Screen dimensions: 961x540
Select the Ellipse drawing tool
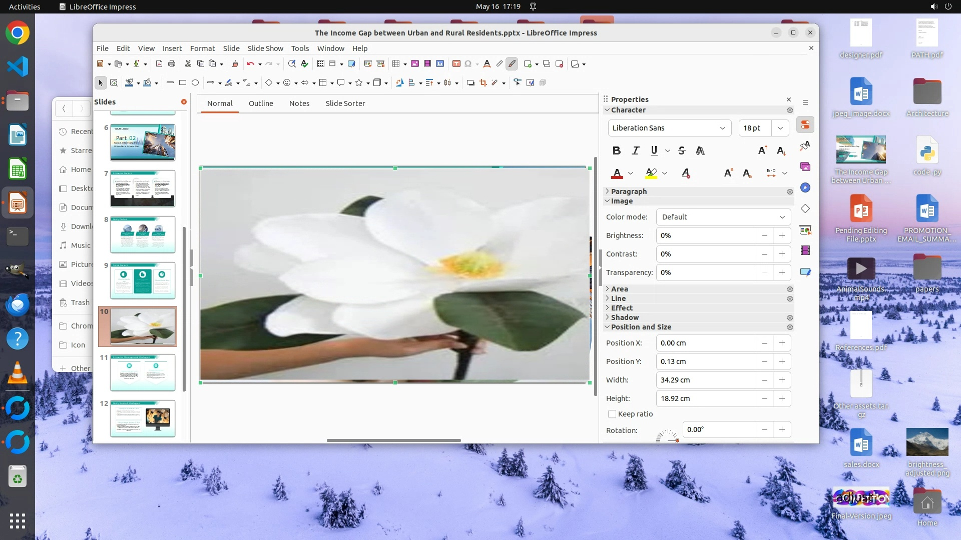point(195,83)
